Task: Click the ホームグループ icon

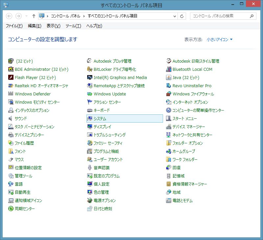Action: pos(169,151)
